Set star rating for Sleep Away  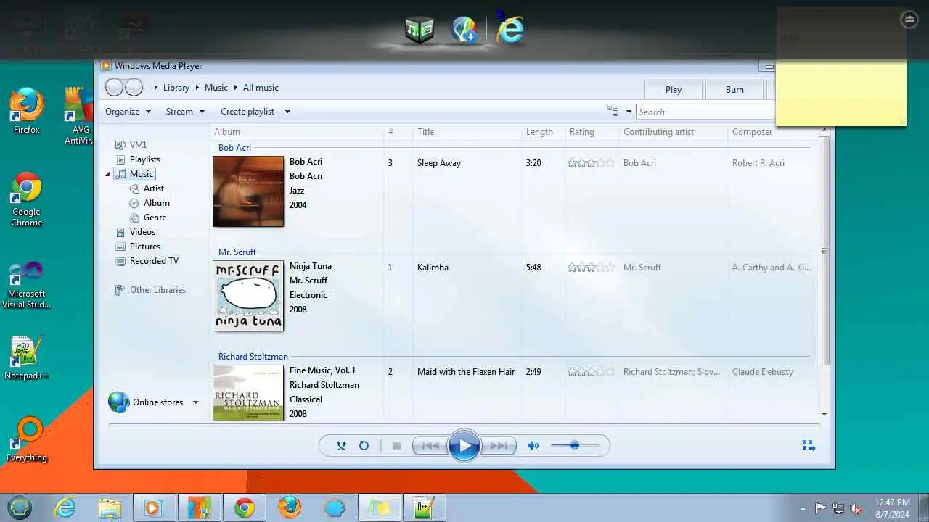pos(592,163)
